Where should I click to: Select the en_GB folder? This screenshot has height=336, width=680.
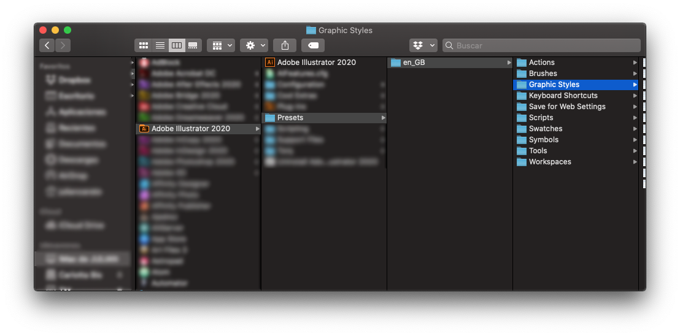tap(450, 63)
